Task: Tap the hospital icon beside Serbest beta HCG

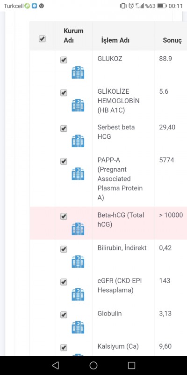Action: [78, 141]
